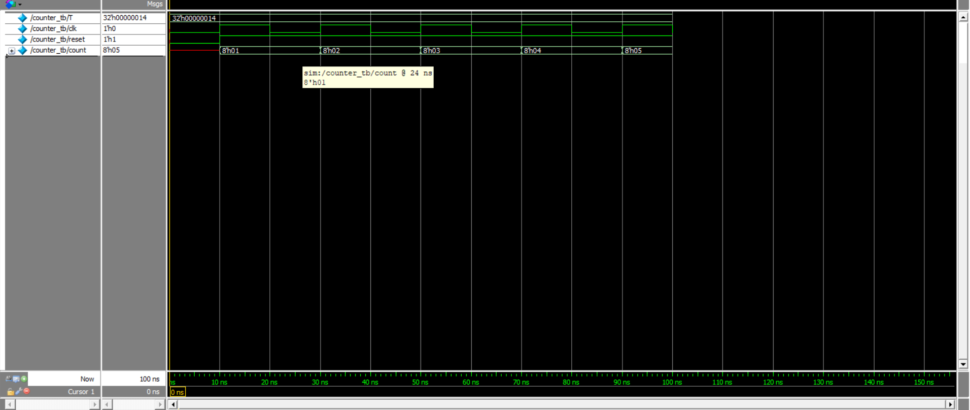Click the Now time label
Viewport: 970px width, 410px height.
point(87,379)
